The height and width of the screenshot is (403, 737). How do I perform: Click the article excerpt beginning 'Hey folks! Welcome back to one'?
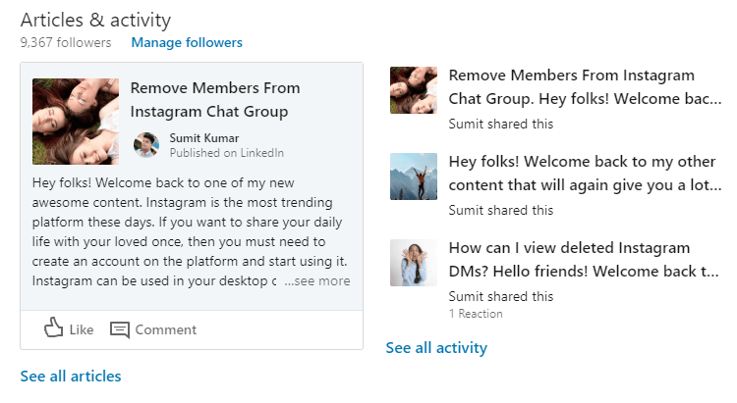coord(191,231)
